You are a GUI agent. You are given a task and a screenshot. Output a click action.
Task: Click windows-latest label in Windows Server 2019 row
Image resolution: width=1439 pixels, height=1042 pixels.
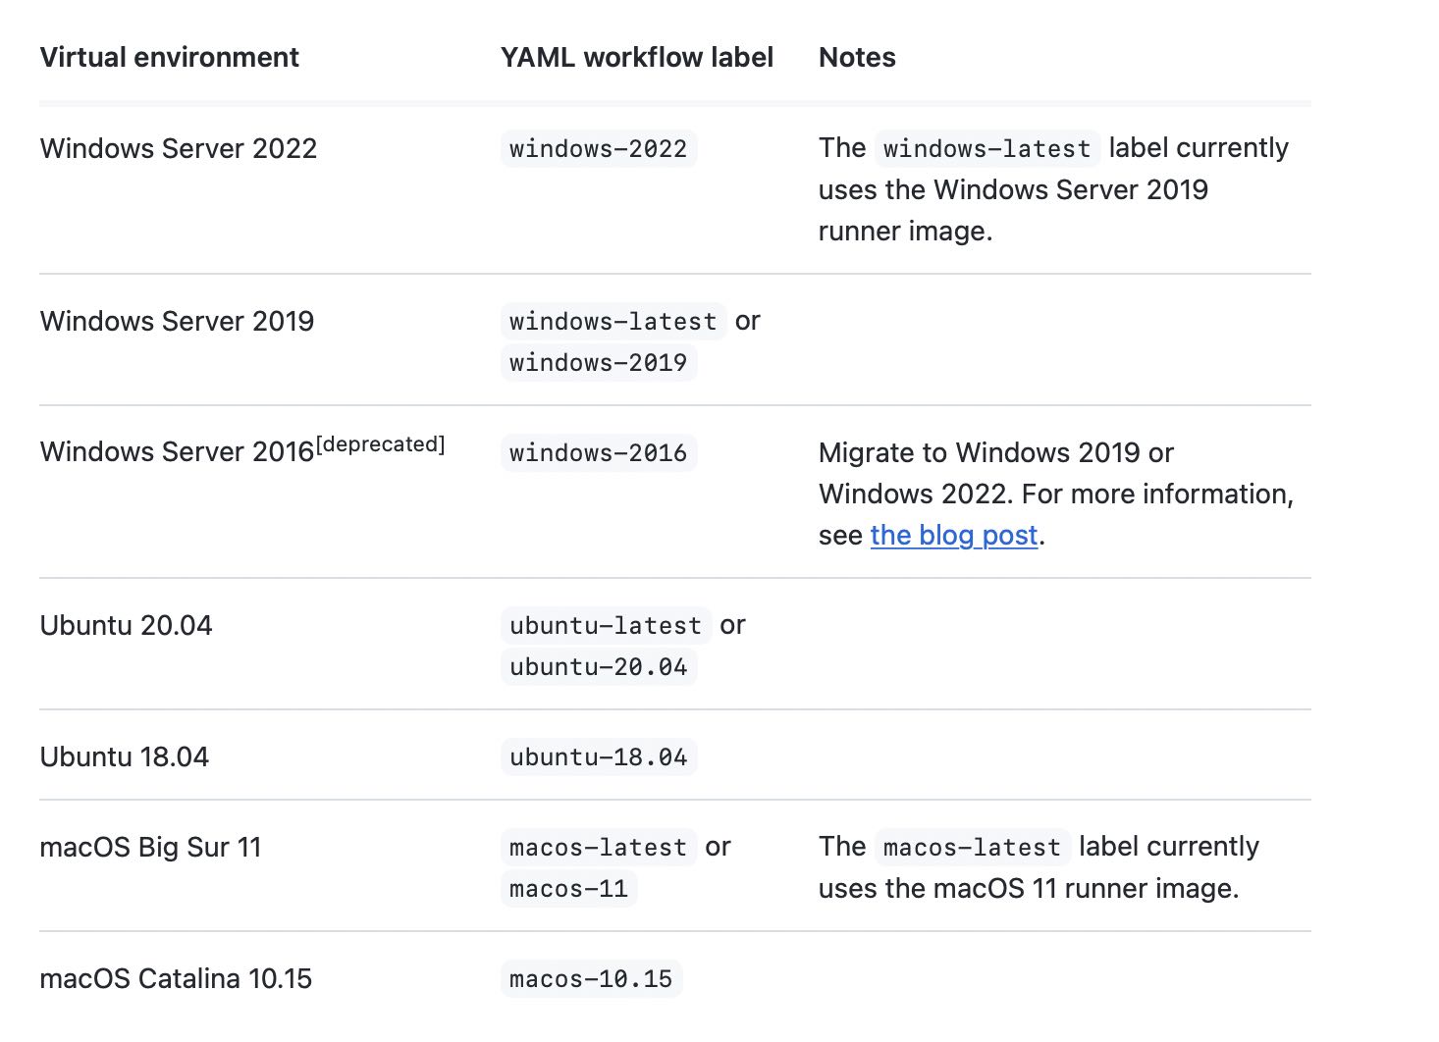coord(613,322)
